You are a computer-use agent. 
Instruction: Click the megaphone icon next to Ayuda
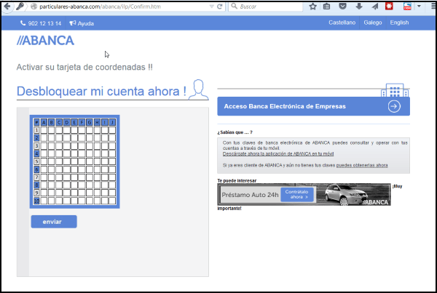coord(72,23)
